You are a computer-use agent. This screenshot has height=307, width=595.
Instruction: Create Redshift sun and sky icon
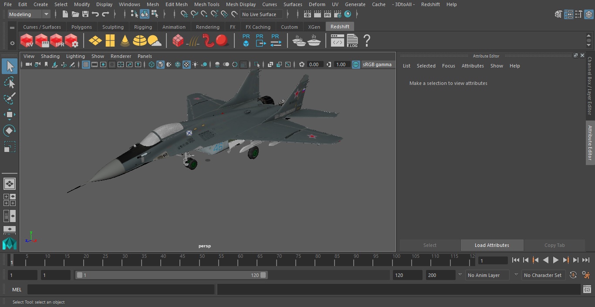point(155,41)
